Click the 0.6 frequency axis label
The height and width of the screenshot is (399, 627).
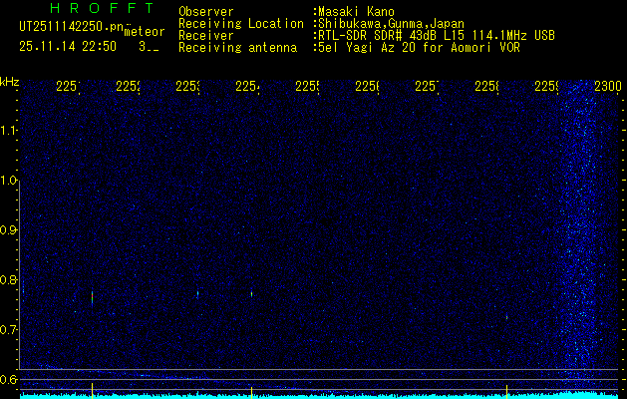click(x=8, y=379)
